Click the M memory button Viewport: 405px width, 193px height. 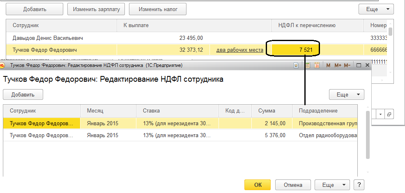point(328,65)
